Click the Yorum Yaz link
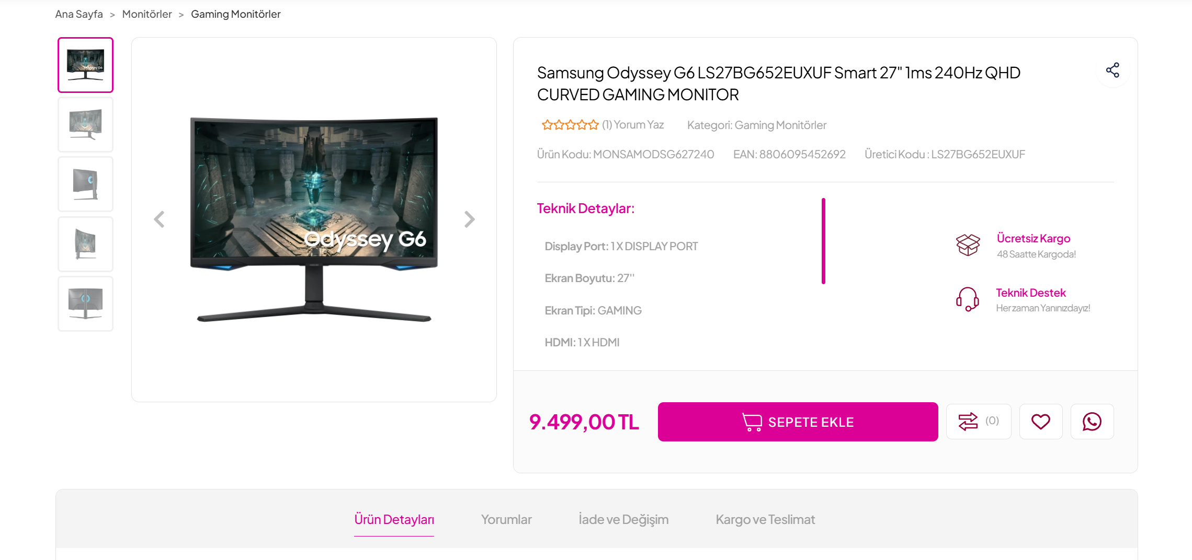The height and width of the screenshot is (560, 1192). point(639,125)
